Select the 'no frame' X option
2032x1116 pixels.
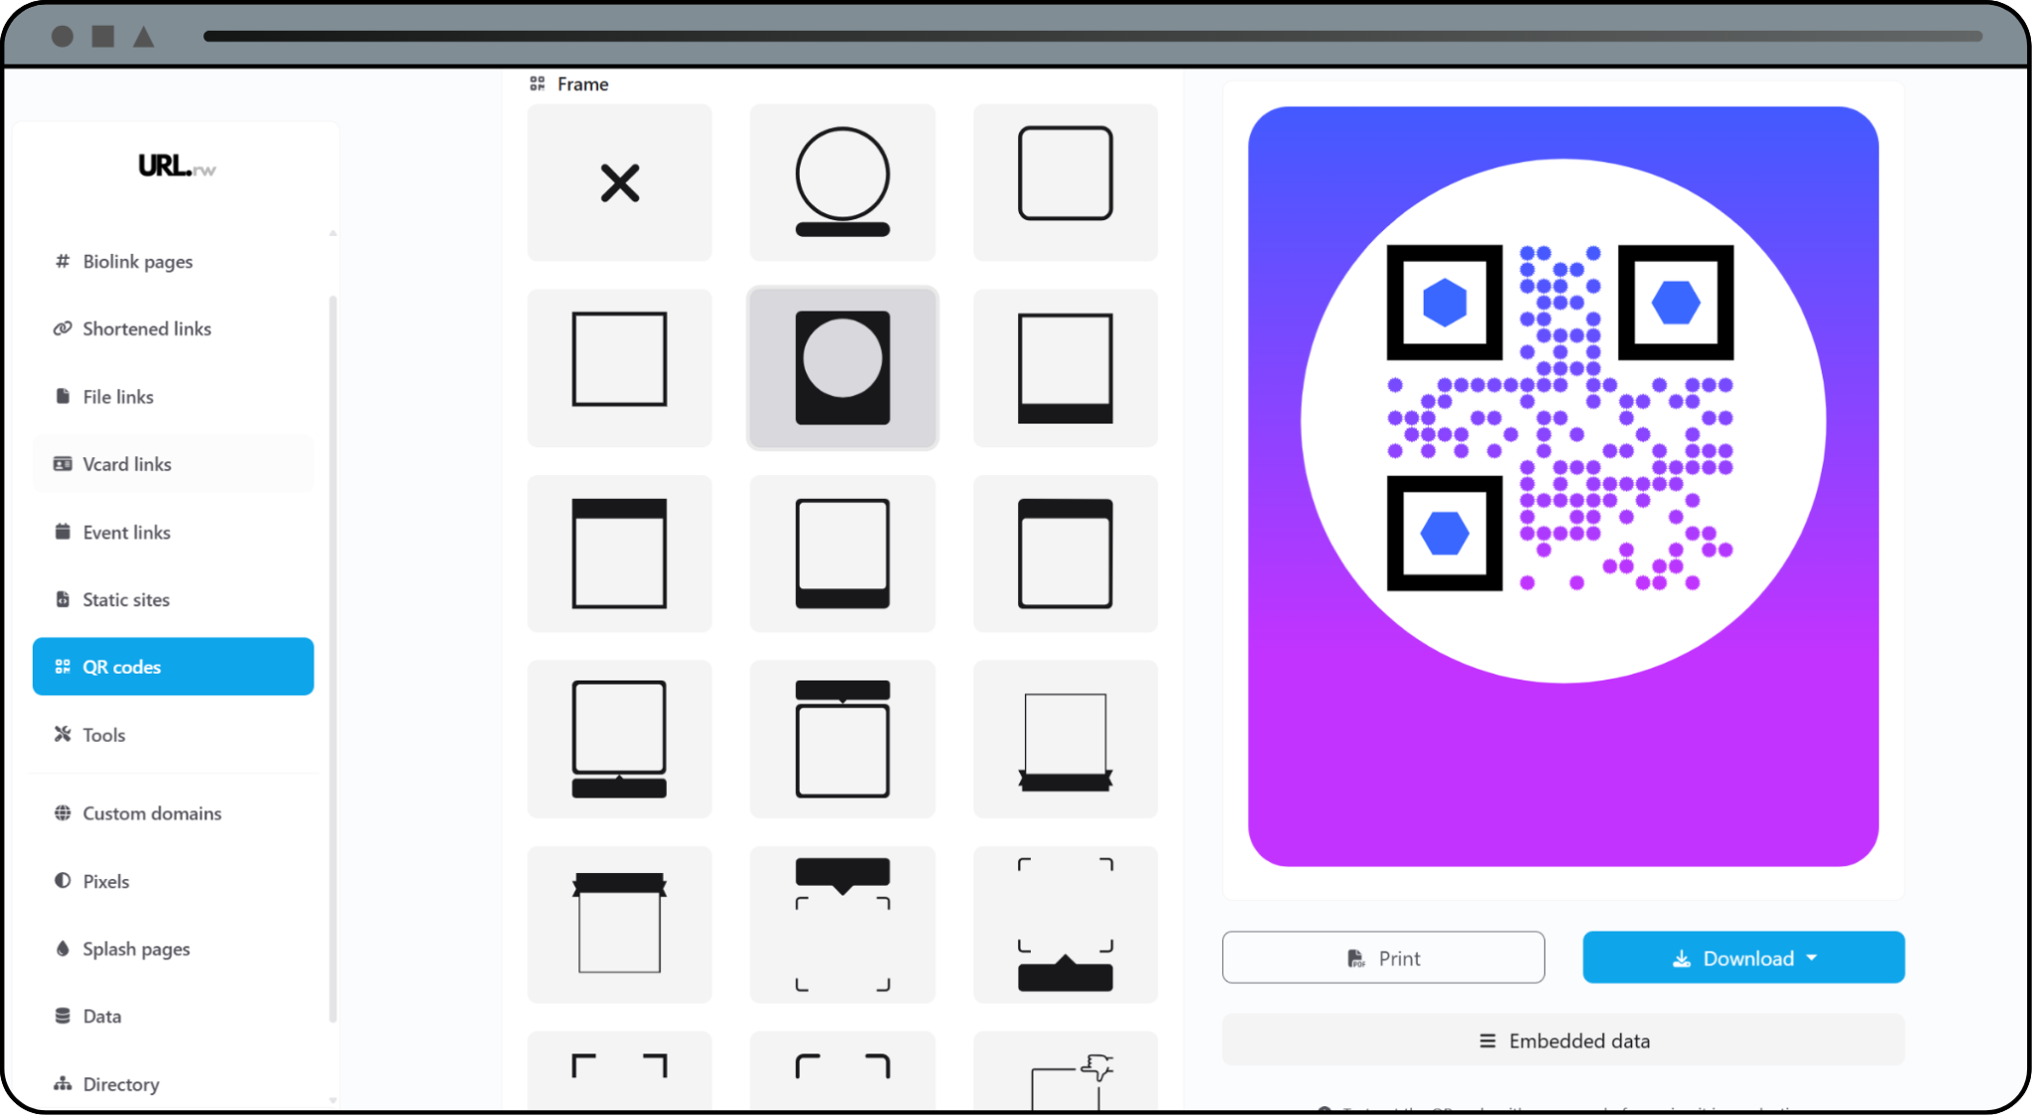(619, 183)
